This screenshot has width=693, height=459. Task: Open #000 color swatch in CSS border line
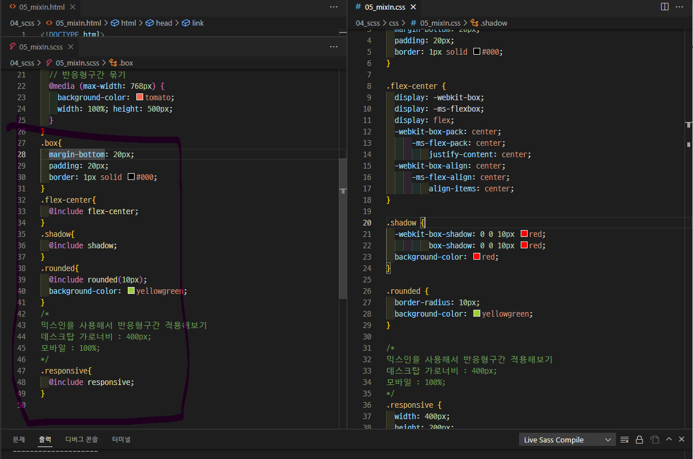[476, 52]
